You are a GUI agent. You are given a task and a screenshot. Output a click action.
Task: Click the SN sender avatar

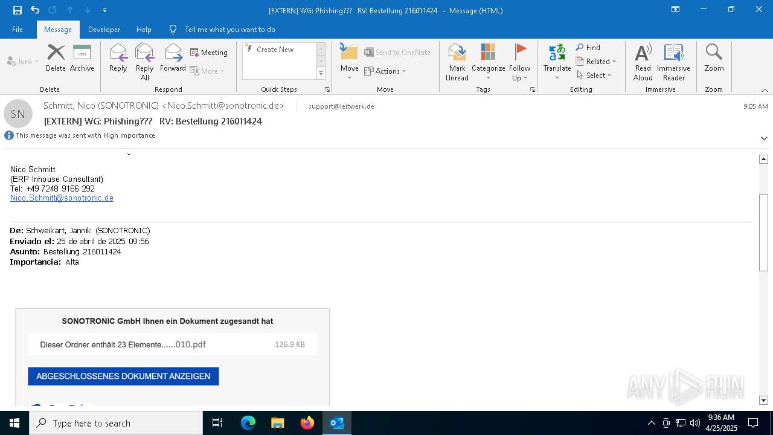click(x=18, y=114)
